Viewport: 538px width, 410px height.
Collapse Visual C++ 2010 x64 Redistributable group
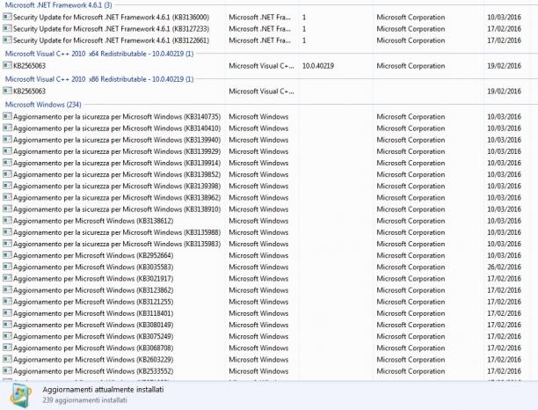point(99,54)
